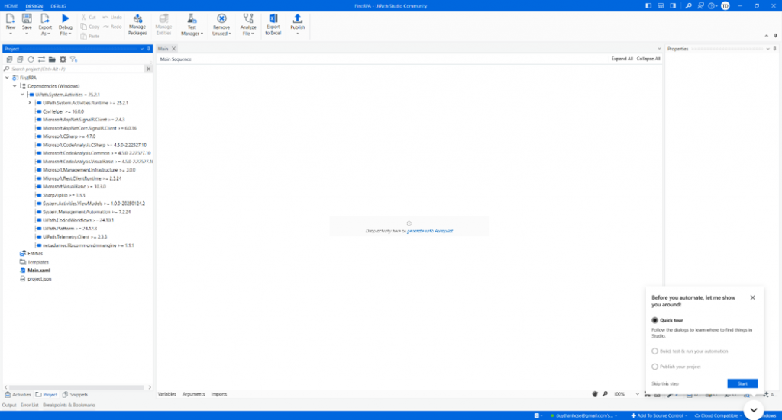The width and height of the screenshot is (782, 420).
Task: Click the New file icon in the ribbon
Action: tap(11, 18)
